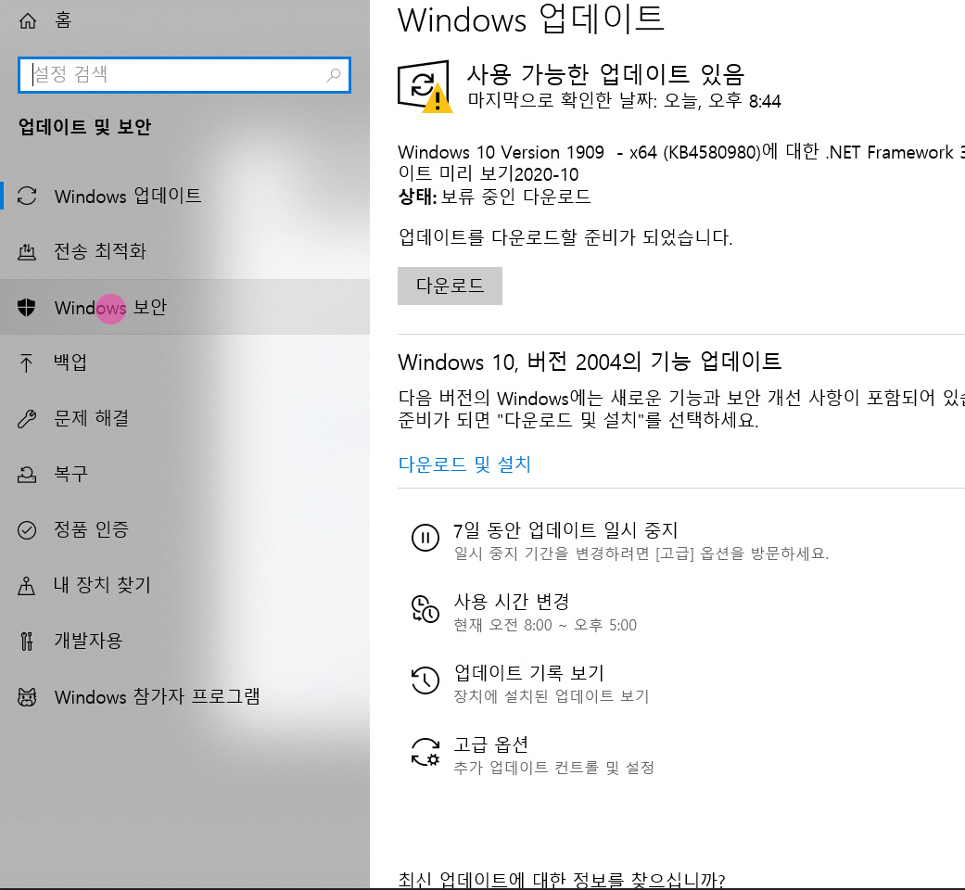Click the 업데이트 기록 보기 history icon
965x890 pixels.
(x=425, y=680)
